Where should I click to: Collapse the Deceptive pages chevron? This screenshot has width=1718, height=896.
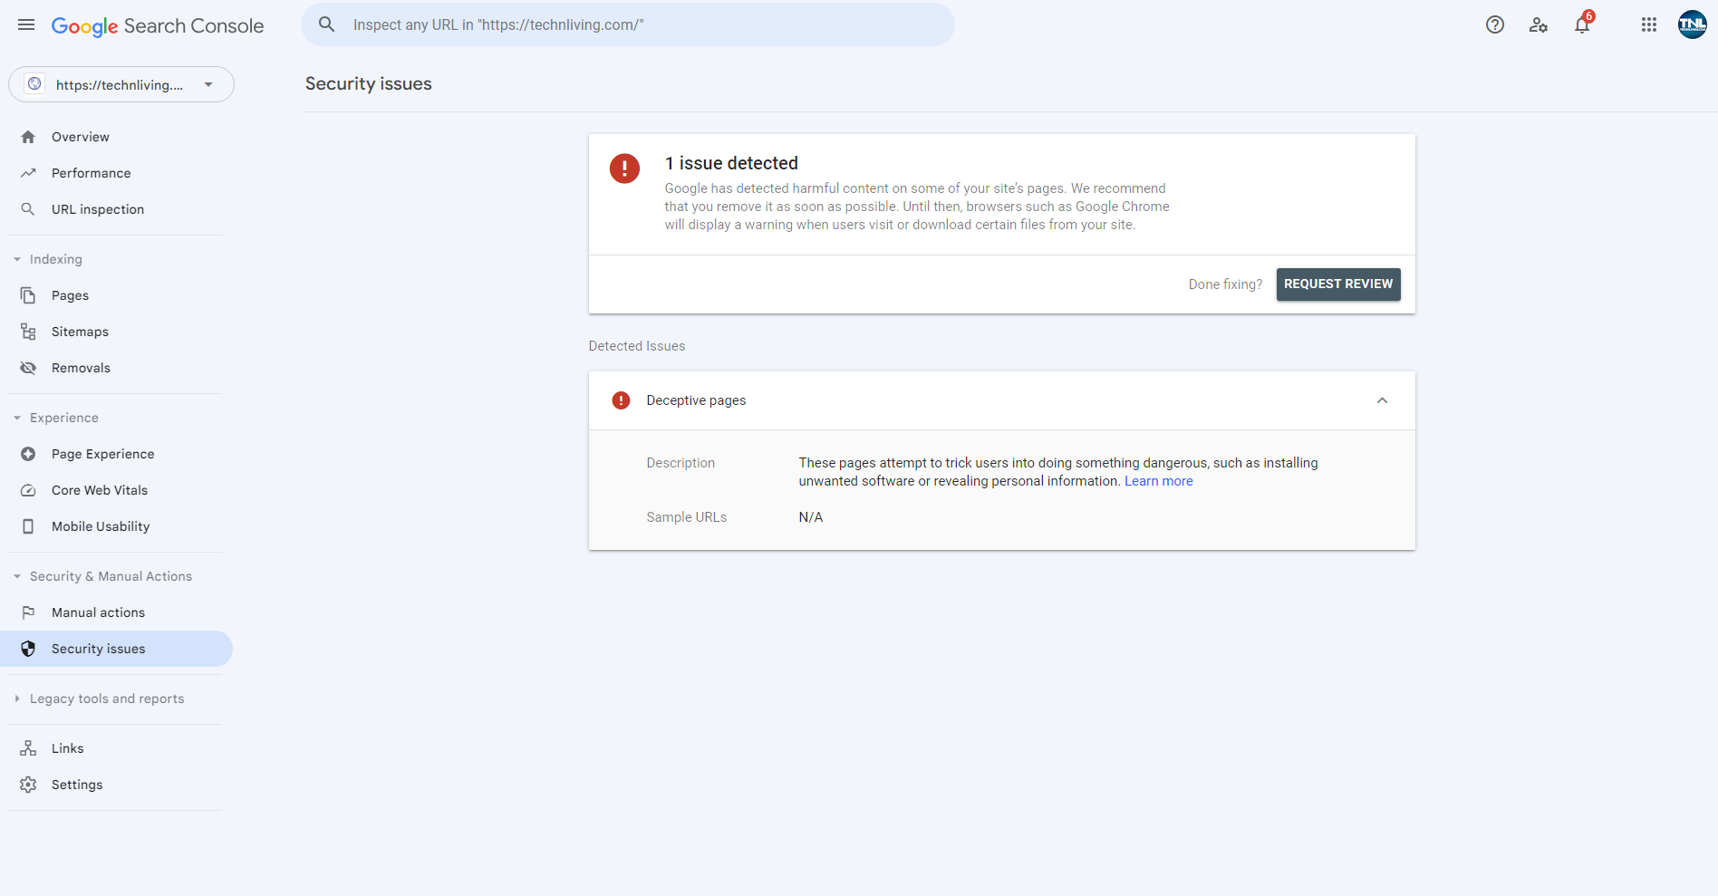tap(1382, 400)
